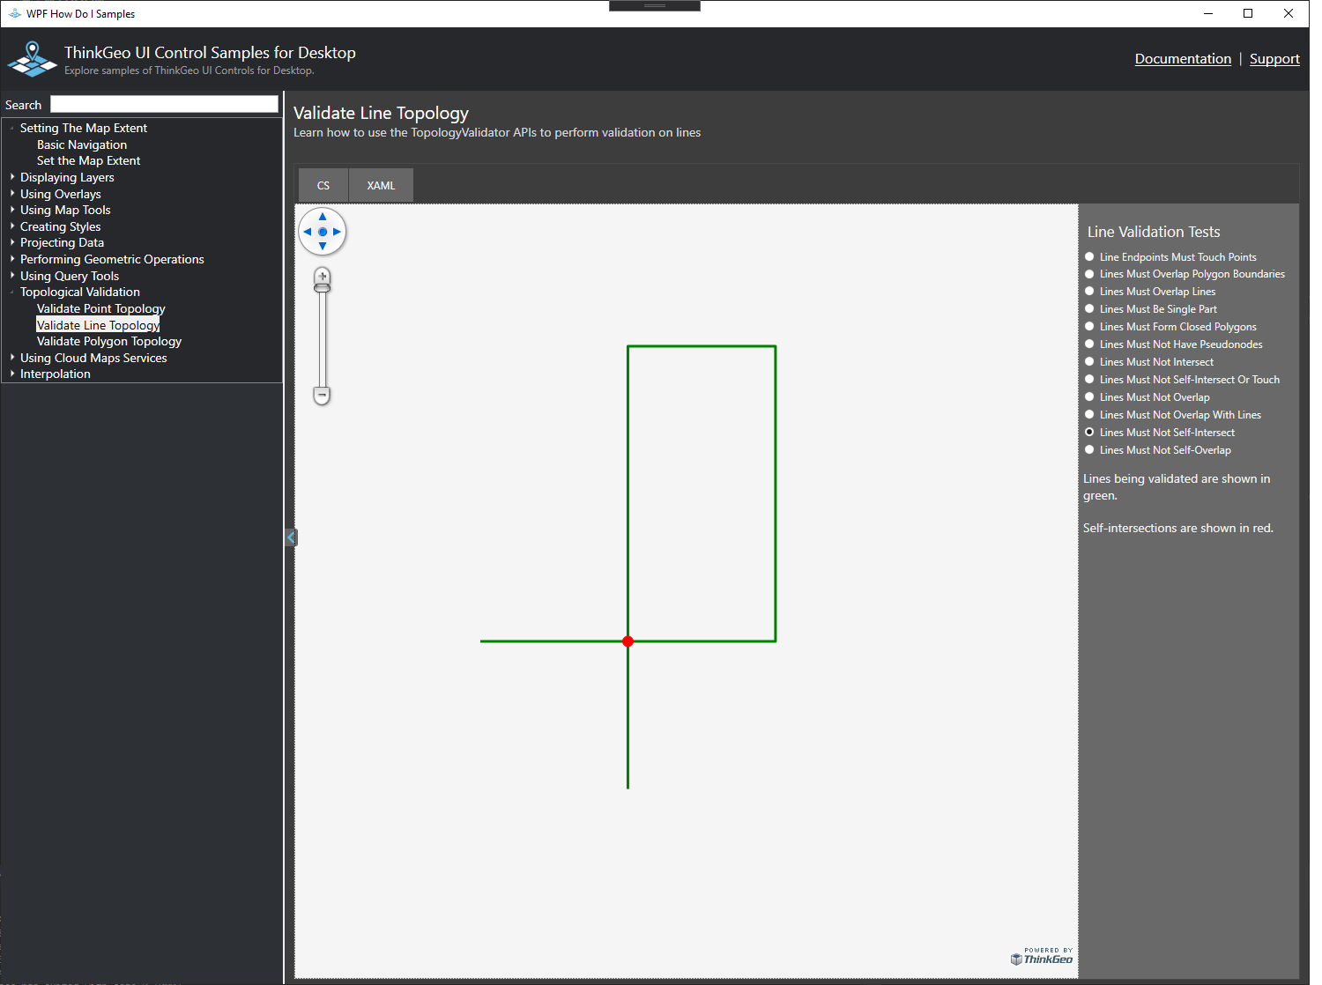Click the Validate Line Topology page title
Image resolution: width=1322 pixels, height=985 pixels.
pos(381,113)
